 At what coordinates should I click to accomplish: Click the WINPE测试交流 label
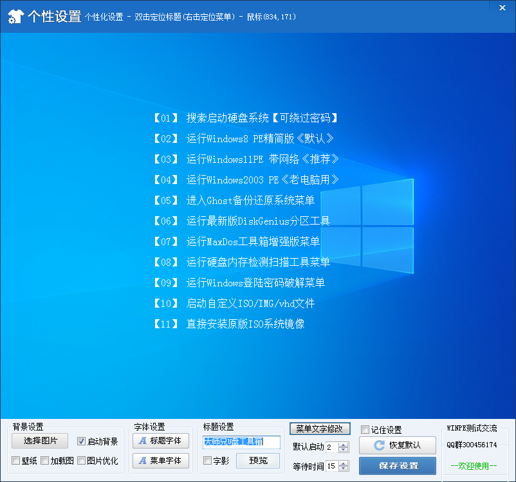(x=472, y=429)
